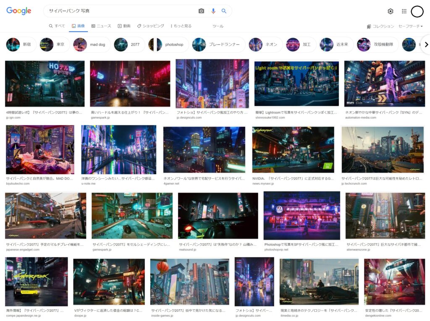Start voice search with the microphone icon
This screenshot has width=430, height=321.
(213, 11)
